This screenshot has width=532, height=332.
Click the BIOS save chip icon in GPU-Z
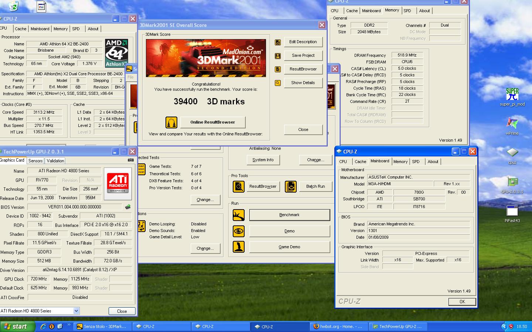coord(128,207)
